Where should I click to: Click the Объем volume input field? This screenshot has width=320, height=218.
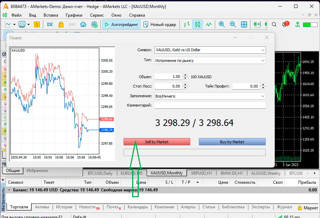pos(168,76)
